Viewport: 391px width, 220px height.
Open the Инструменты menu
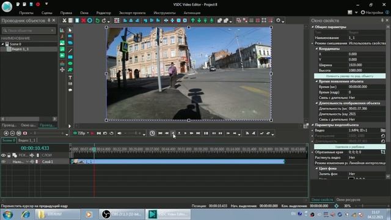pyautogui.click(x=164, y=13)
